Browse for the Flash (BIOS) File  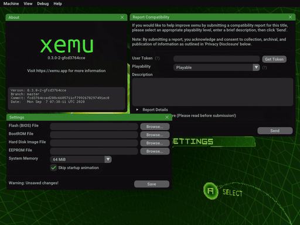(155, 127)
